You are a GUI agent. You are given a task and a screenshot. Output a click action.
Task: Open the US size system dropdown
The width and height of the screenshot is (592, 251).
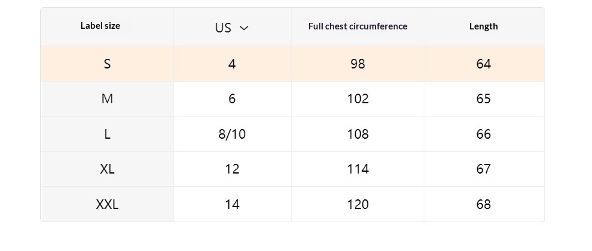click(231, 28)
